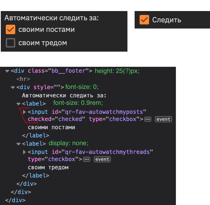The height and width of the screenshot is (205, 210).
Task: Toggle the "Следить" checkbox
Action: [144, 20]
